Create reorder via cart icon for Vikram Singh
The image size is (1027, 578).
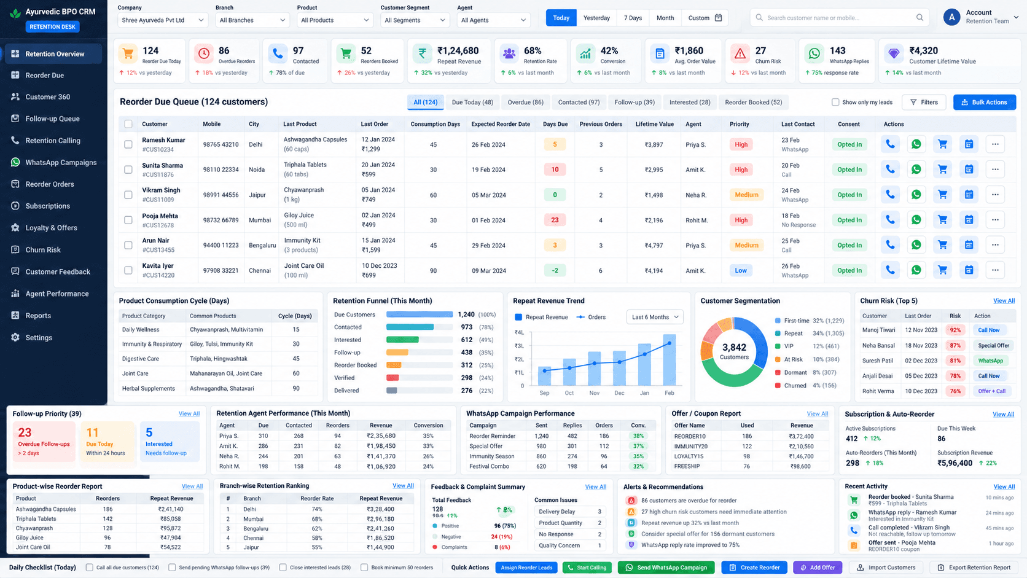(x=942, y=195)
